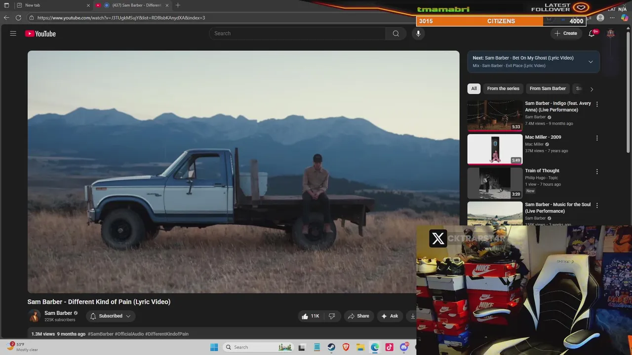The width and height of the screenshot is (632, 355).
Task: Open Sam Barber - Indigo title link
Action: click(558, 106)
